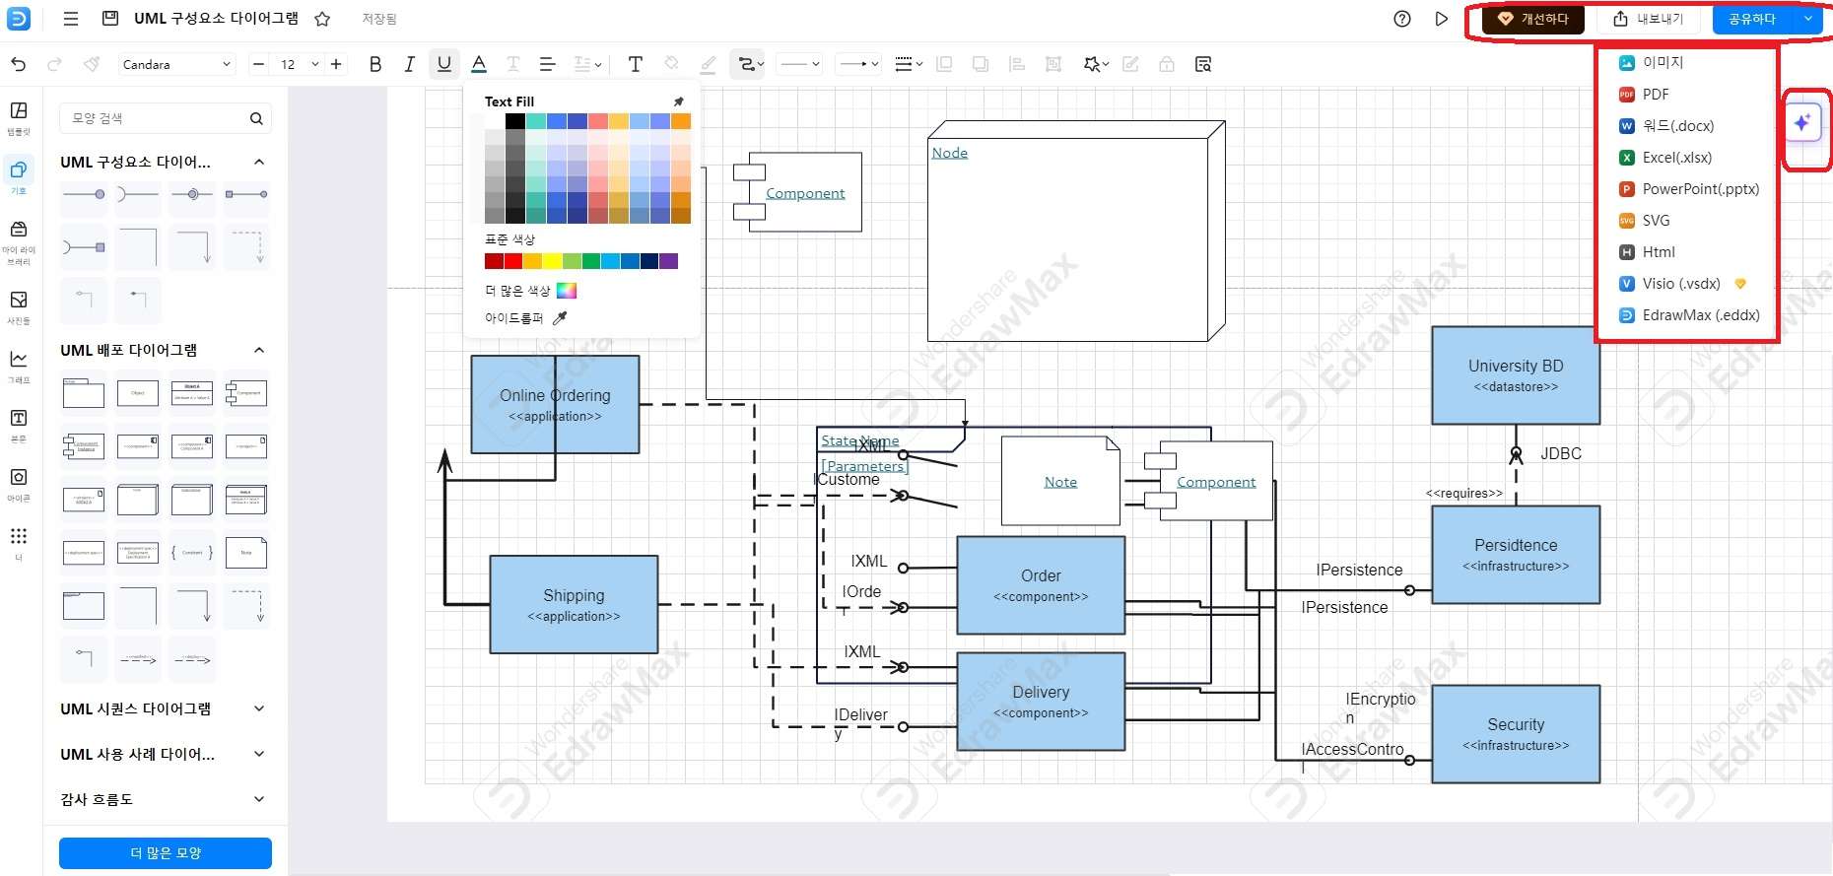Viewport: 1833px width, 876px height.
Task: Expand UML 시퀀스 다이어그램 section
Action: 259,708
